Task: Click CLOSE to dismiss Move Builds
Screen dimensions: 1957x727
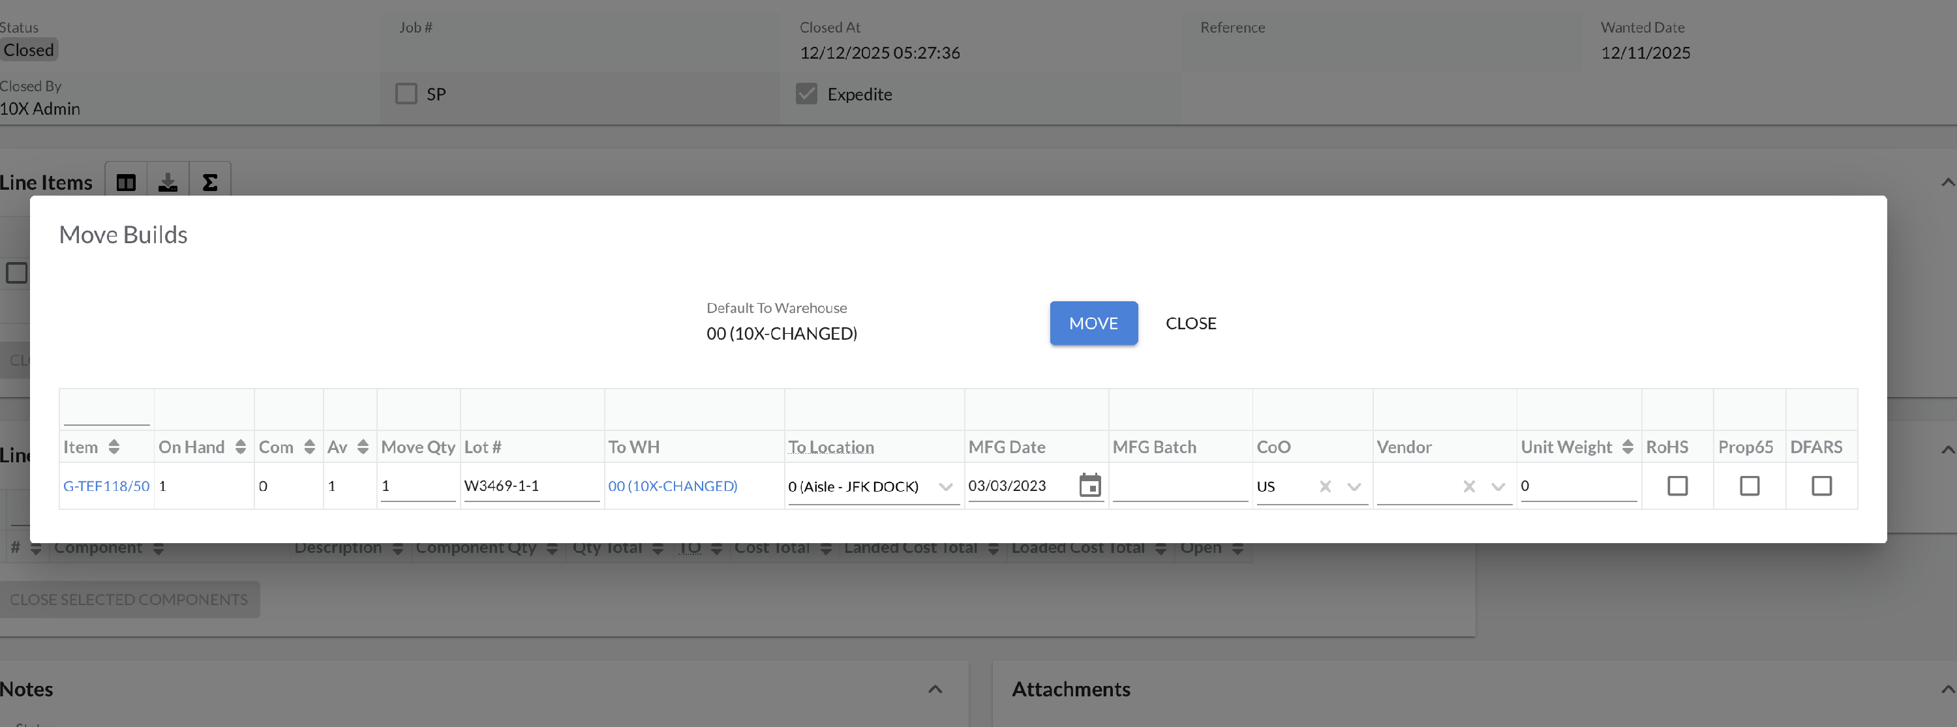Action: [1191, 323]
